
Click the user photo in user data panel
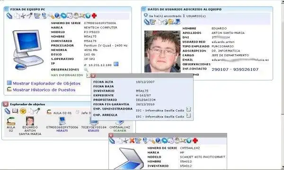(x=162, y=51)
